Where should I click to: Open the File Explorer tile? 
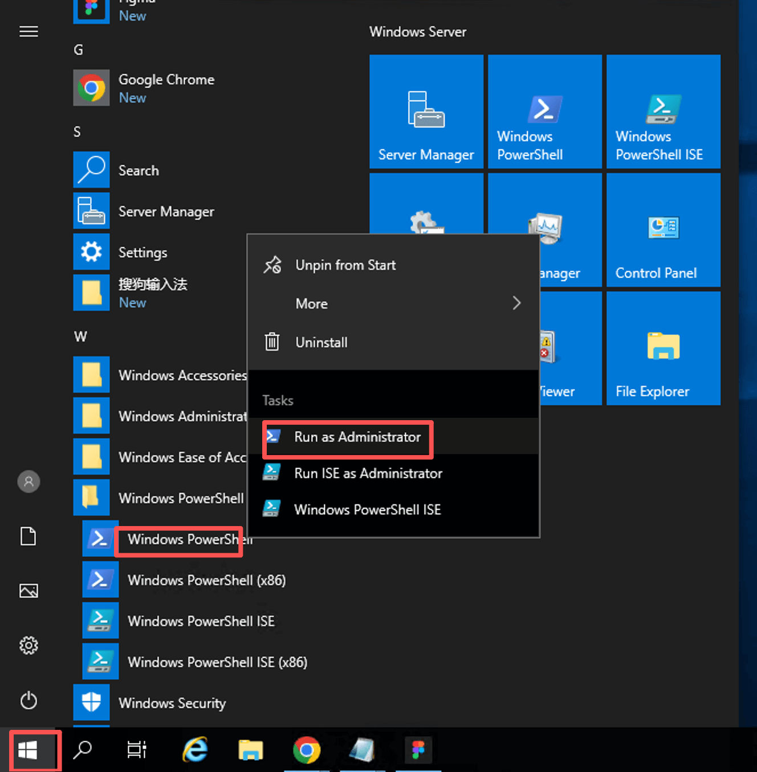point(663,348)
